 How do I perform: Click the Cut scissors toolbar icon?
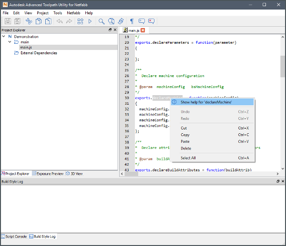tap(29, 21)
